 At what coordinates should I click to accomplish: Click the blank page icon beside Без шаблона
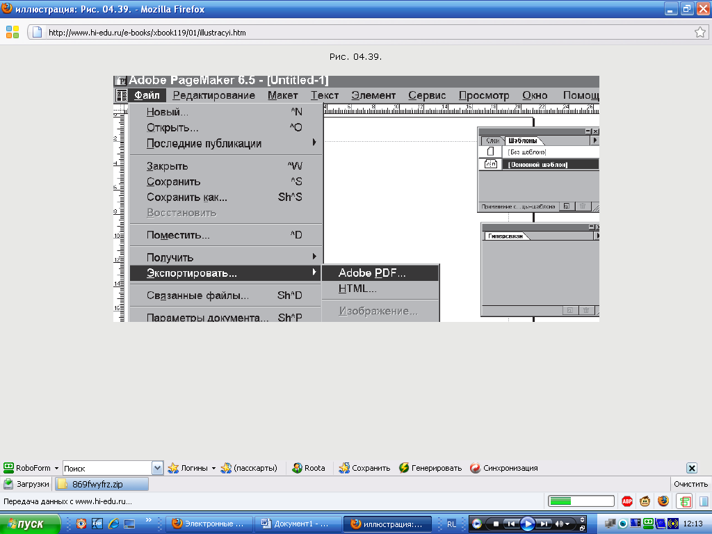pos(490,152)
